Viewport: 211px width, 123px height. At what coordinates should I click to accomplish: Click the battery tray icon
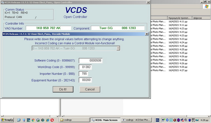189,120
